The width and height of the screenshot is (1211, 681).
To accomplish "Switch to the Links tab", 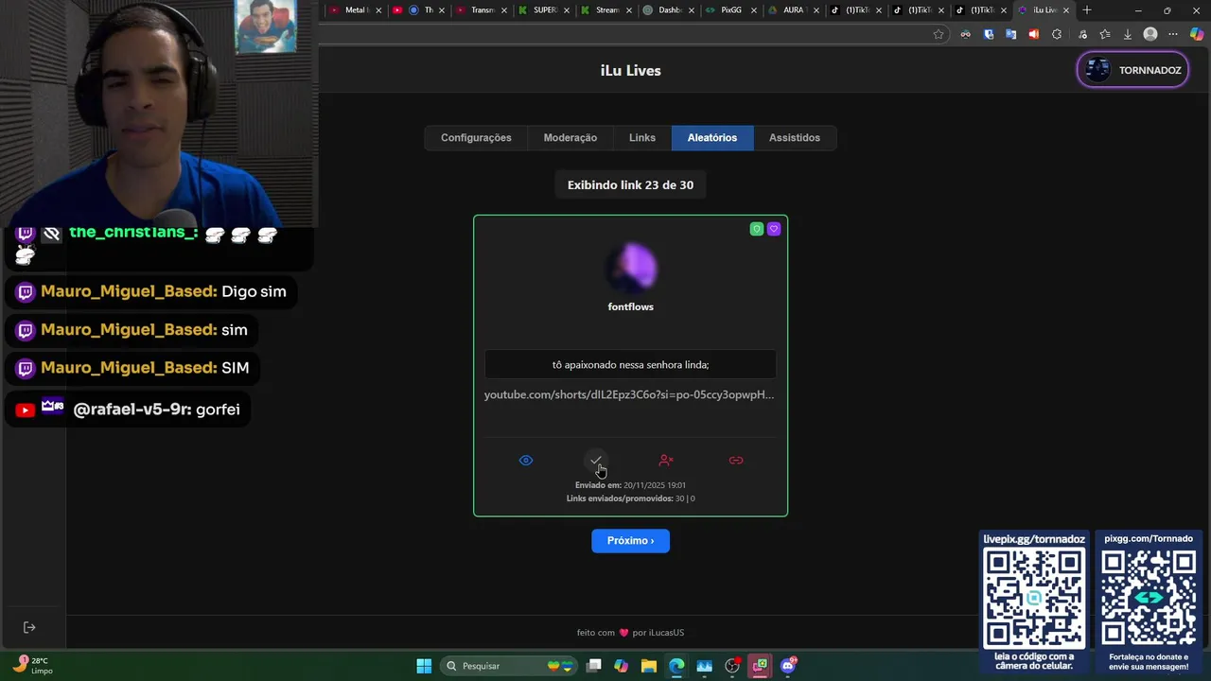I will (642, 138).
